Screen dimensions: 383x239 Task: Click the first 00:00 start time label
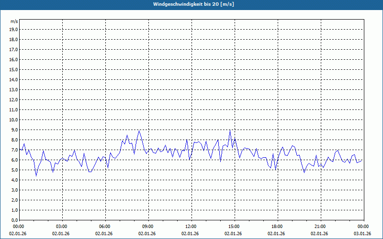tap(18, 227)
